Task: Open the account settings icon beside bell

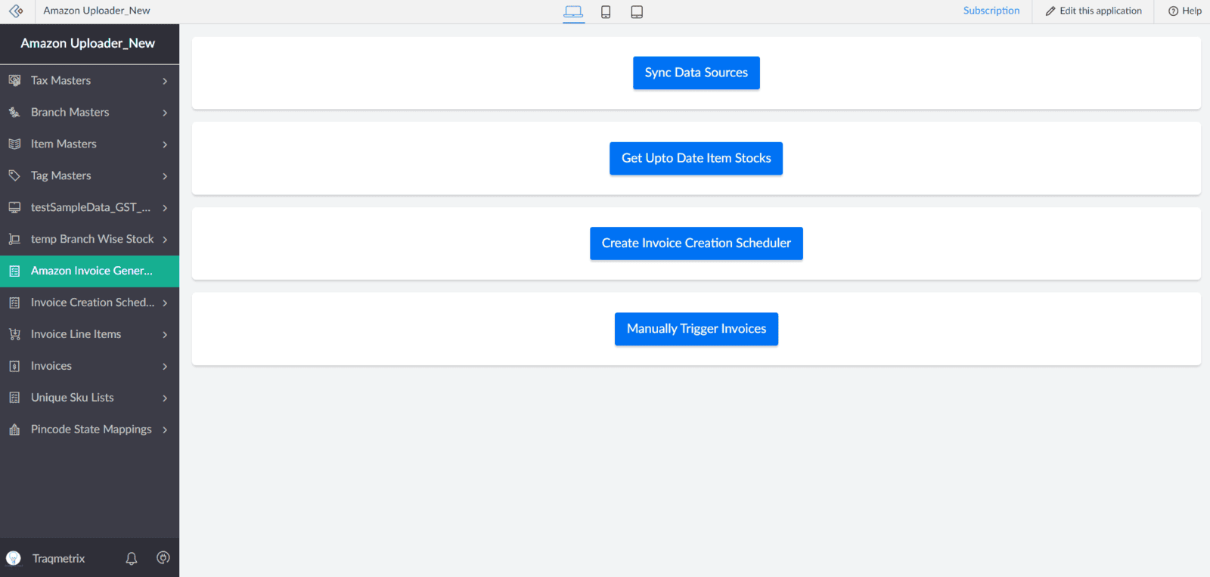Action: pyautogui.click(x=163, y=558)
